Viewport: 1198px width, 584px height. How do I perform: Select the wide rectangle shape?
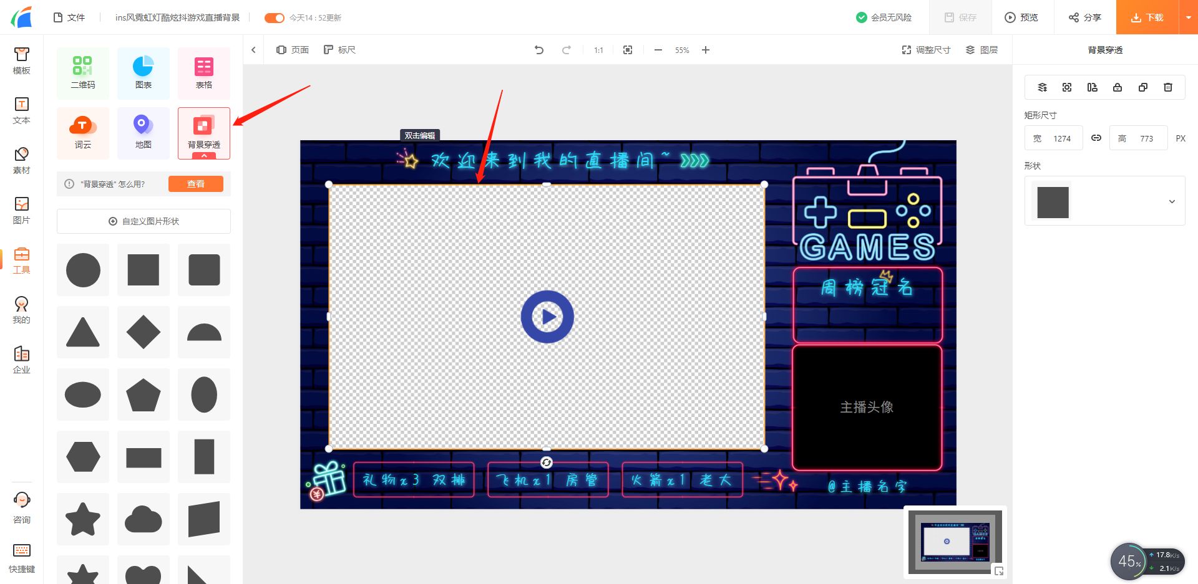tap(144, 457)
